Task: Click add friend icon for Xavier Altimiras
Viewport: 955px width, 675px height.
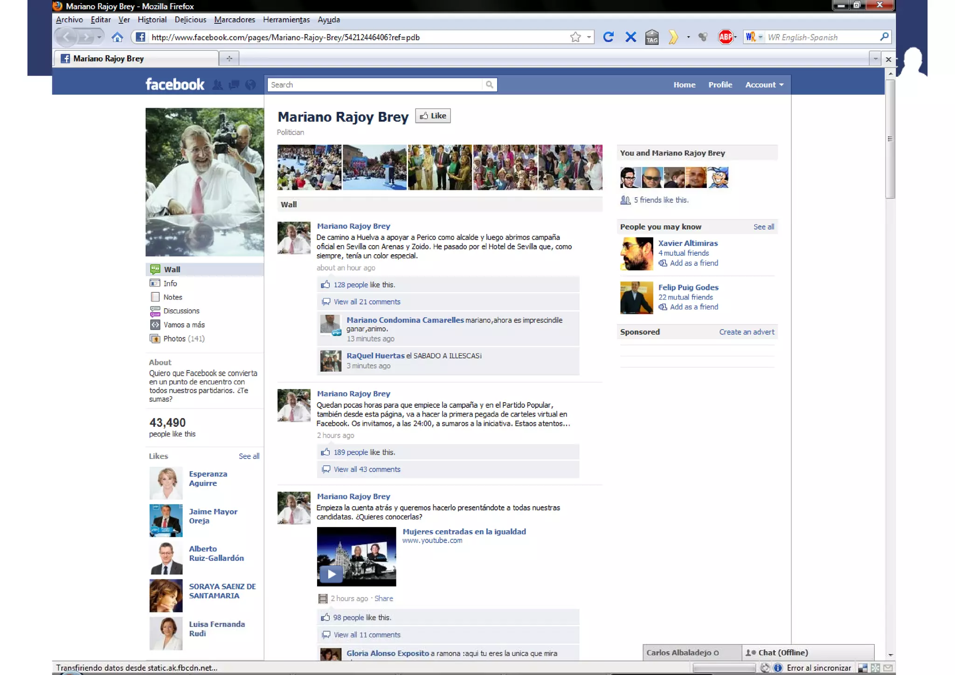Action: click(x=663, y=263)
